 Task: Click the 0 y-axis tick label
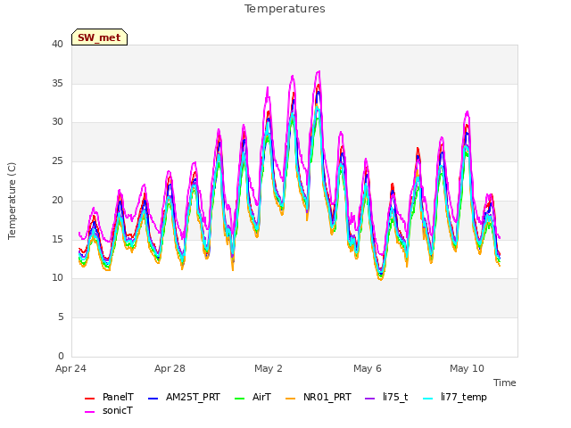[x=61, y=356]
